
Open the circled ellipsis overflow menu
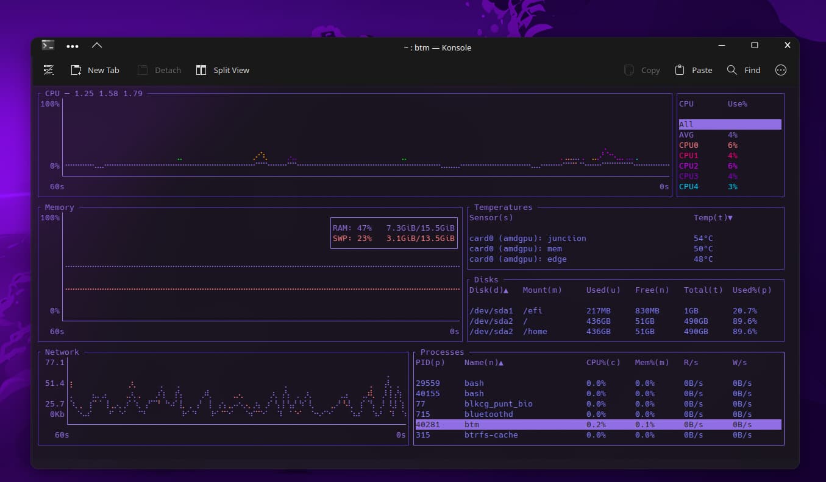pyautogui.click(x=781, y=70)
